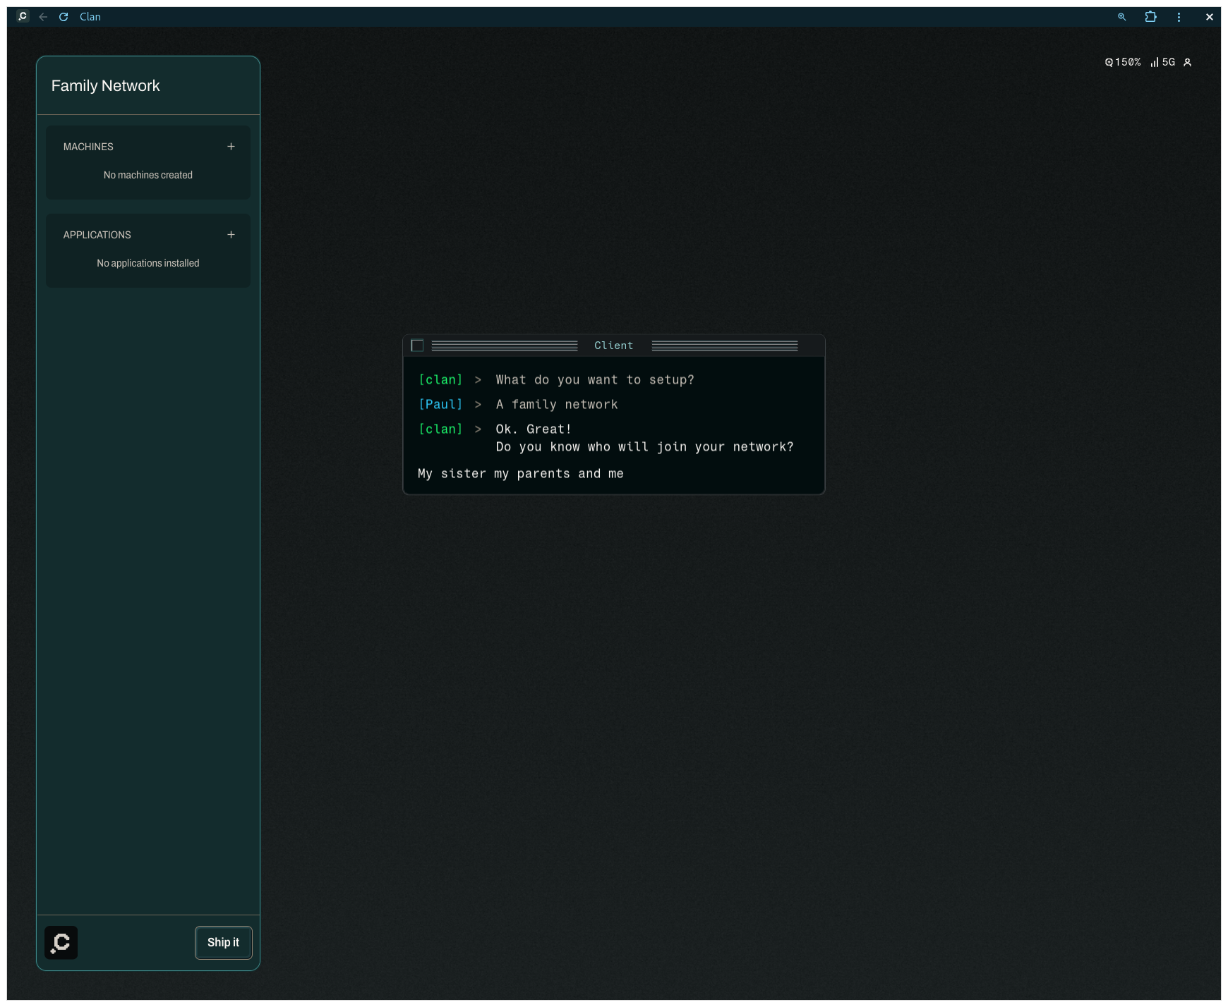Screen dimensions: 1228x1007
Task: Select the Family Network heading
Action: click(x=105, y=86)
